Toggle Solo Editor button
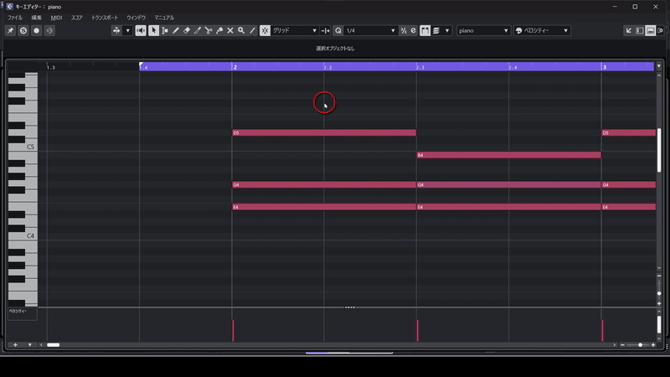670x377 pixels. coord(23,30)
